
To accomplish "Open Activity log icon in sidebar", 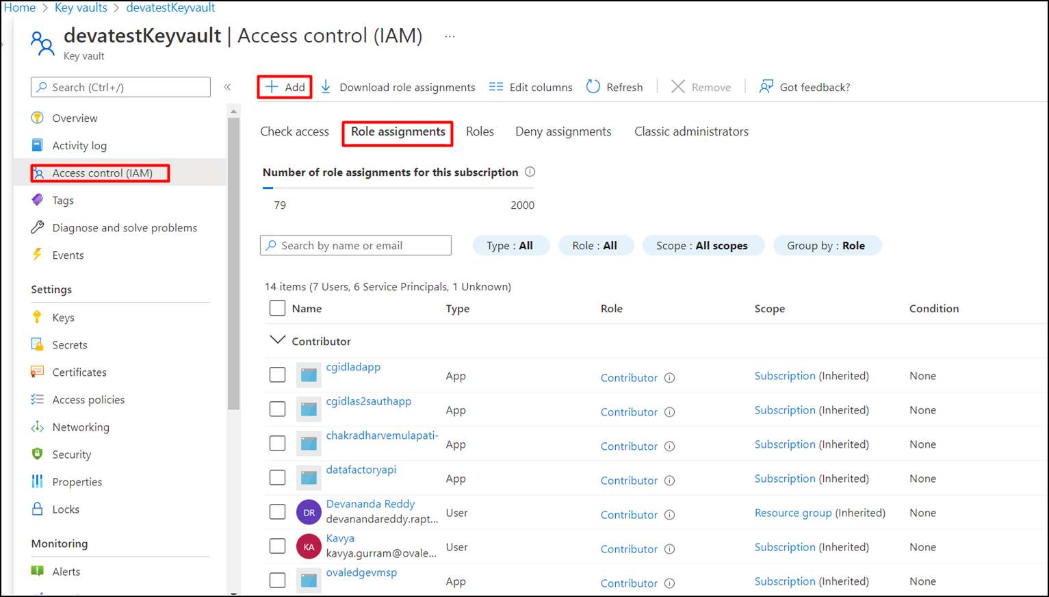I will point(38,145).
